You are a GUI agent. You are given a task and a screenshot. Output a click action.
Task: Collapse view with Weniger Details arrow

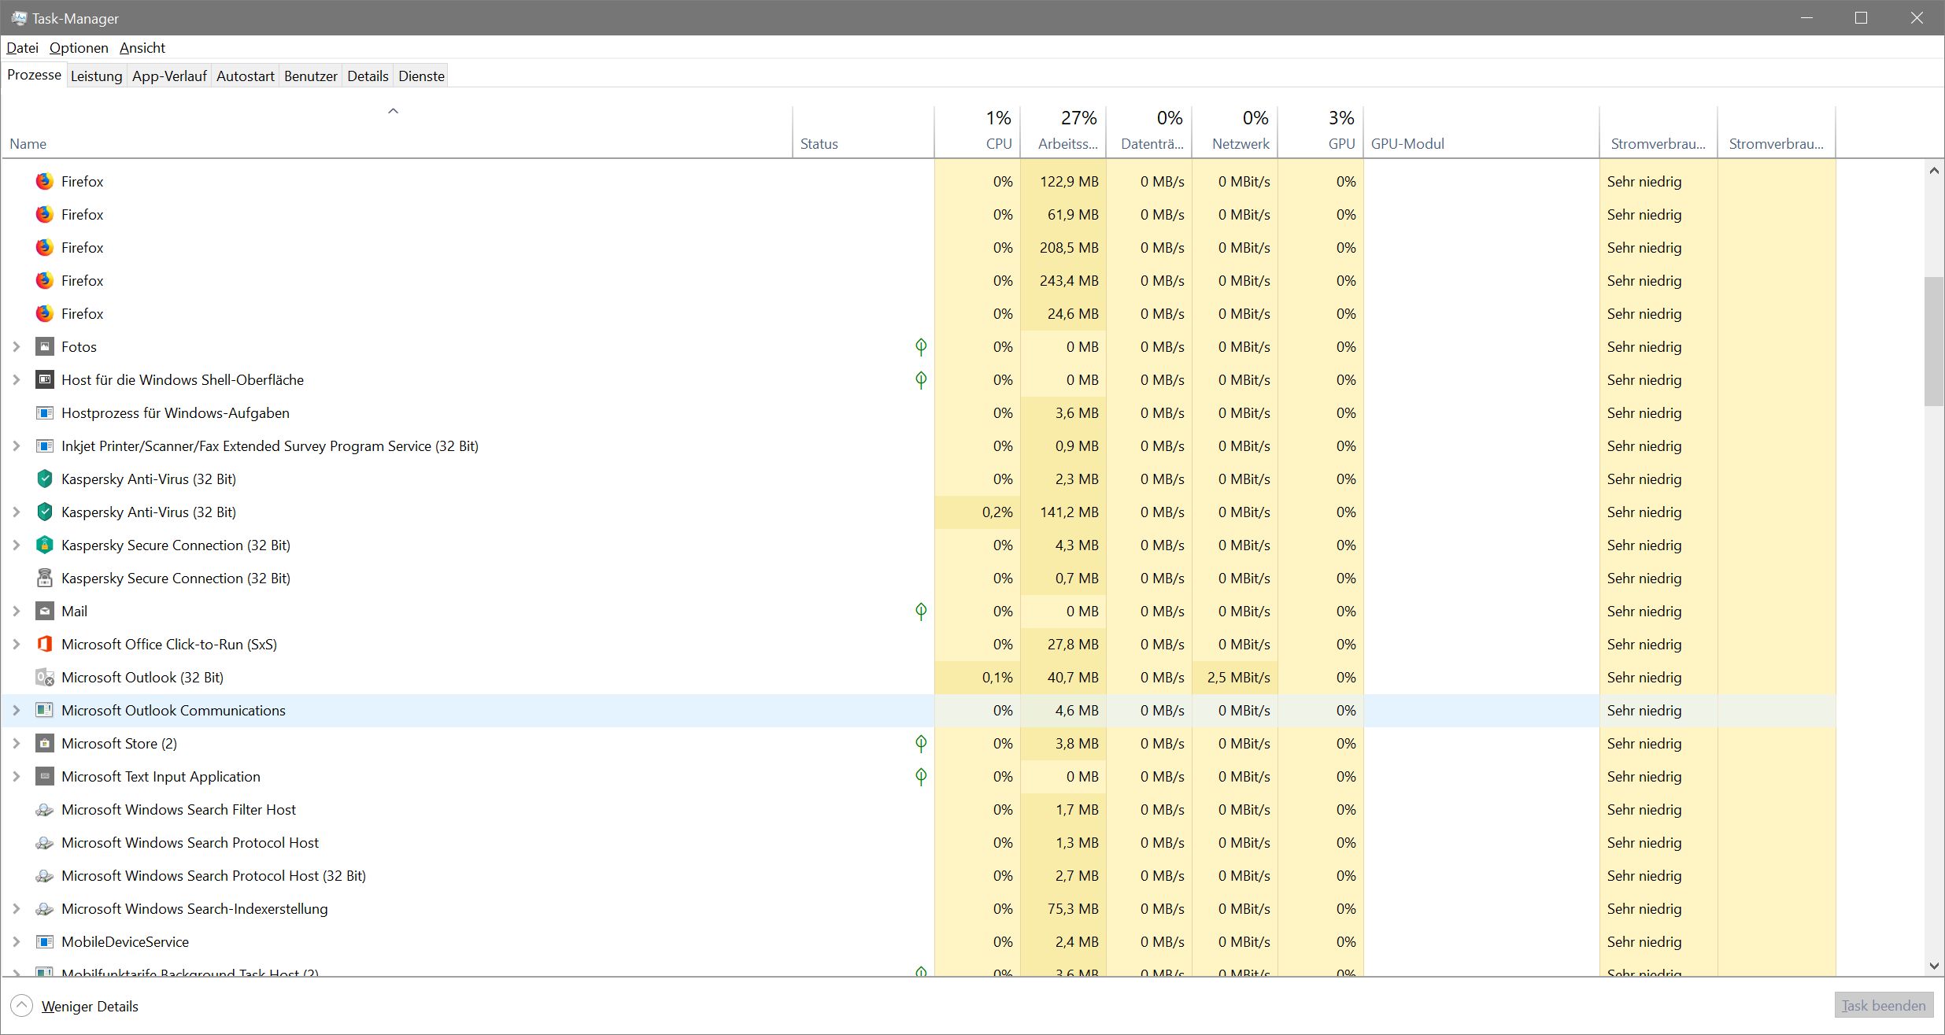click(x=21, y=1005)
